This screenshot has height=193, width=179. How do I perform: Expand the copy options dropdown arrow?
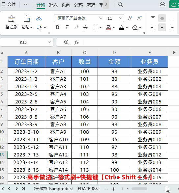click(x=45, y=27)
